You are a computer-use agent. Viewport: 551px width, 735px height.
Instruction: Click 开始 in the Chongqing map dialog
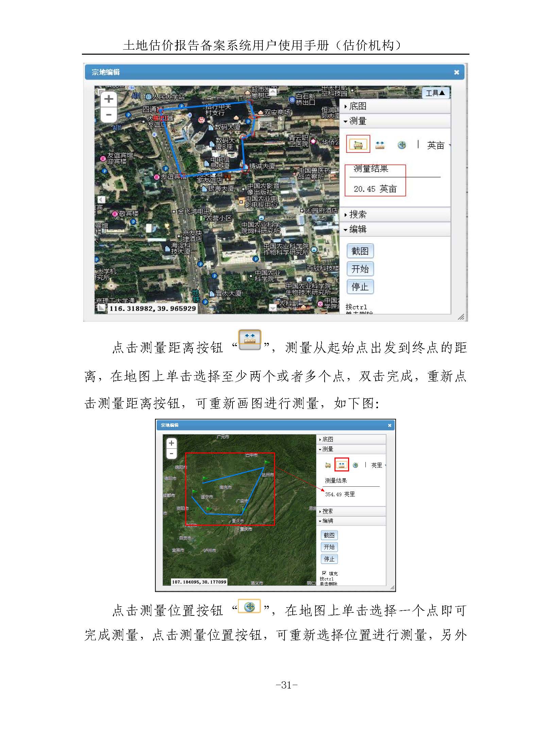pyautogui.click(x=329, y=547)
